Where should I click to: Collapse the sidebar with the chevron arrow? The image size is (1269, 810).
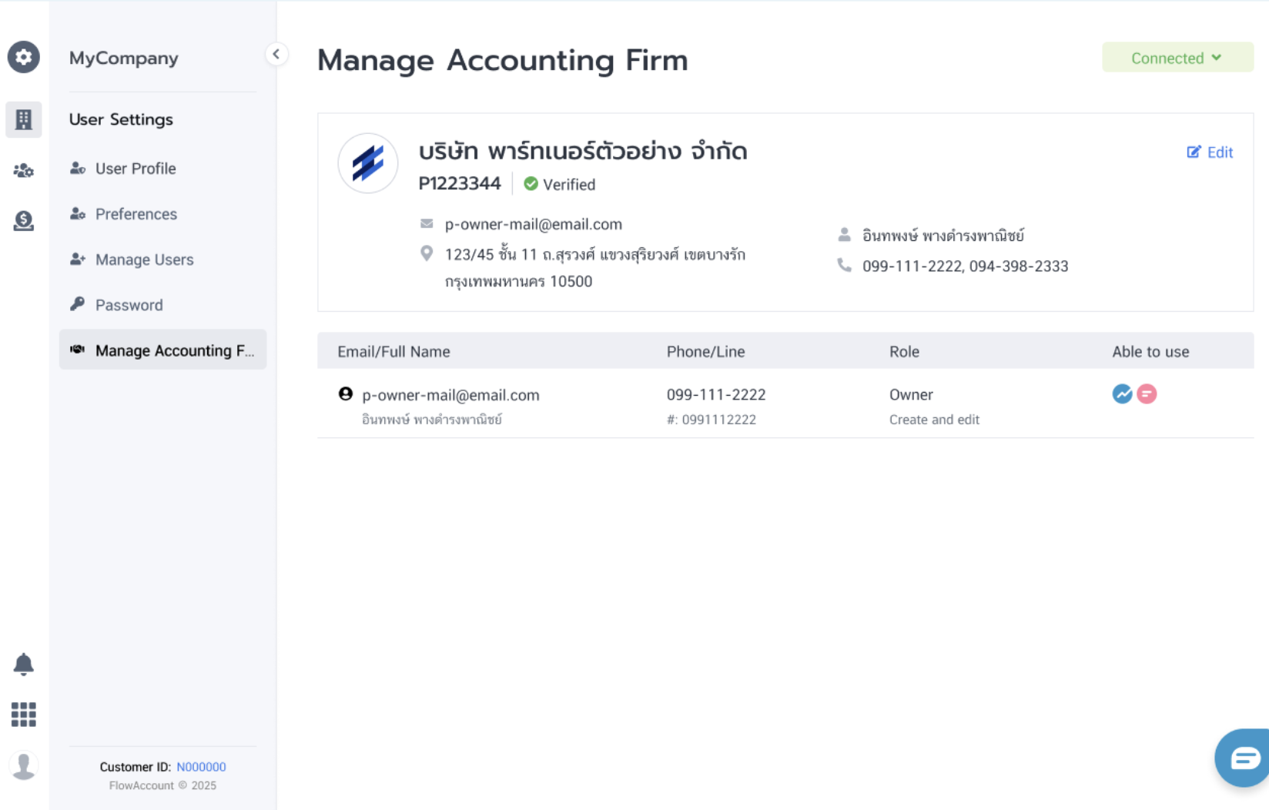(276, 54)
